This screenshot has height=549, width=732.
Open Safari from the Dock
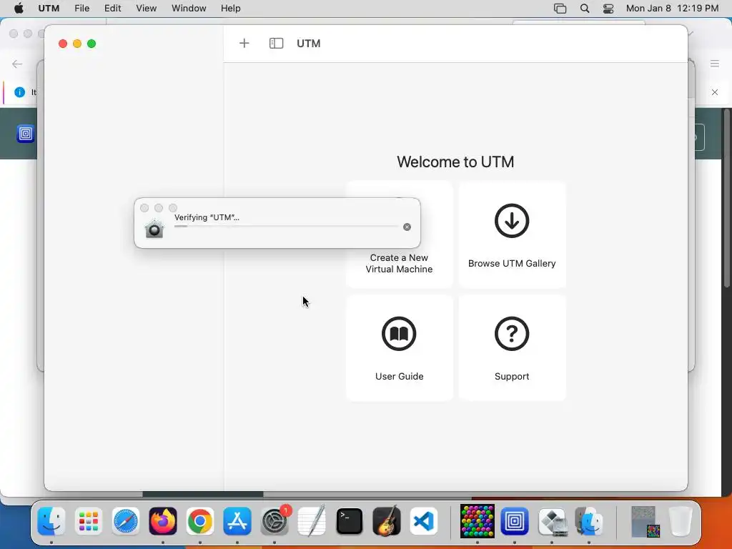[x=126, y=521]
